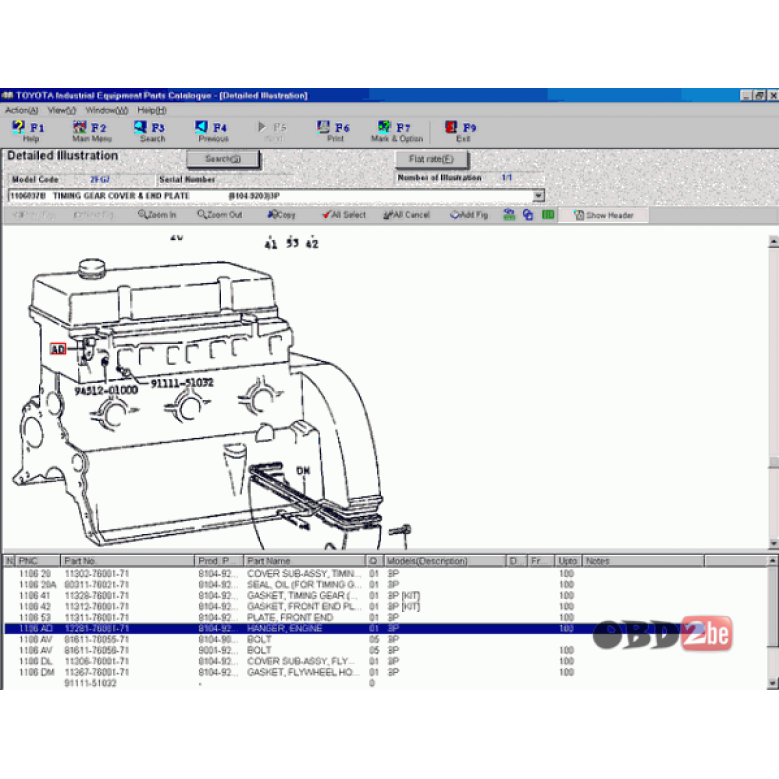The height and width of the screenshot is (779, 779).
Task: Select the BOLT row with part 81611-76056-71
Action: pyautogui.click(x=386, y=650)
